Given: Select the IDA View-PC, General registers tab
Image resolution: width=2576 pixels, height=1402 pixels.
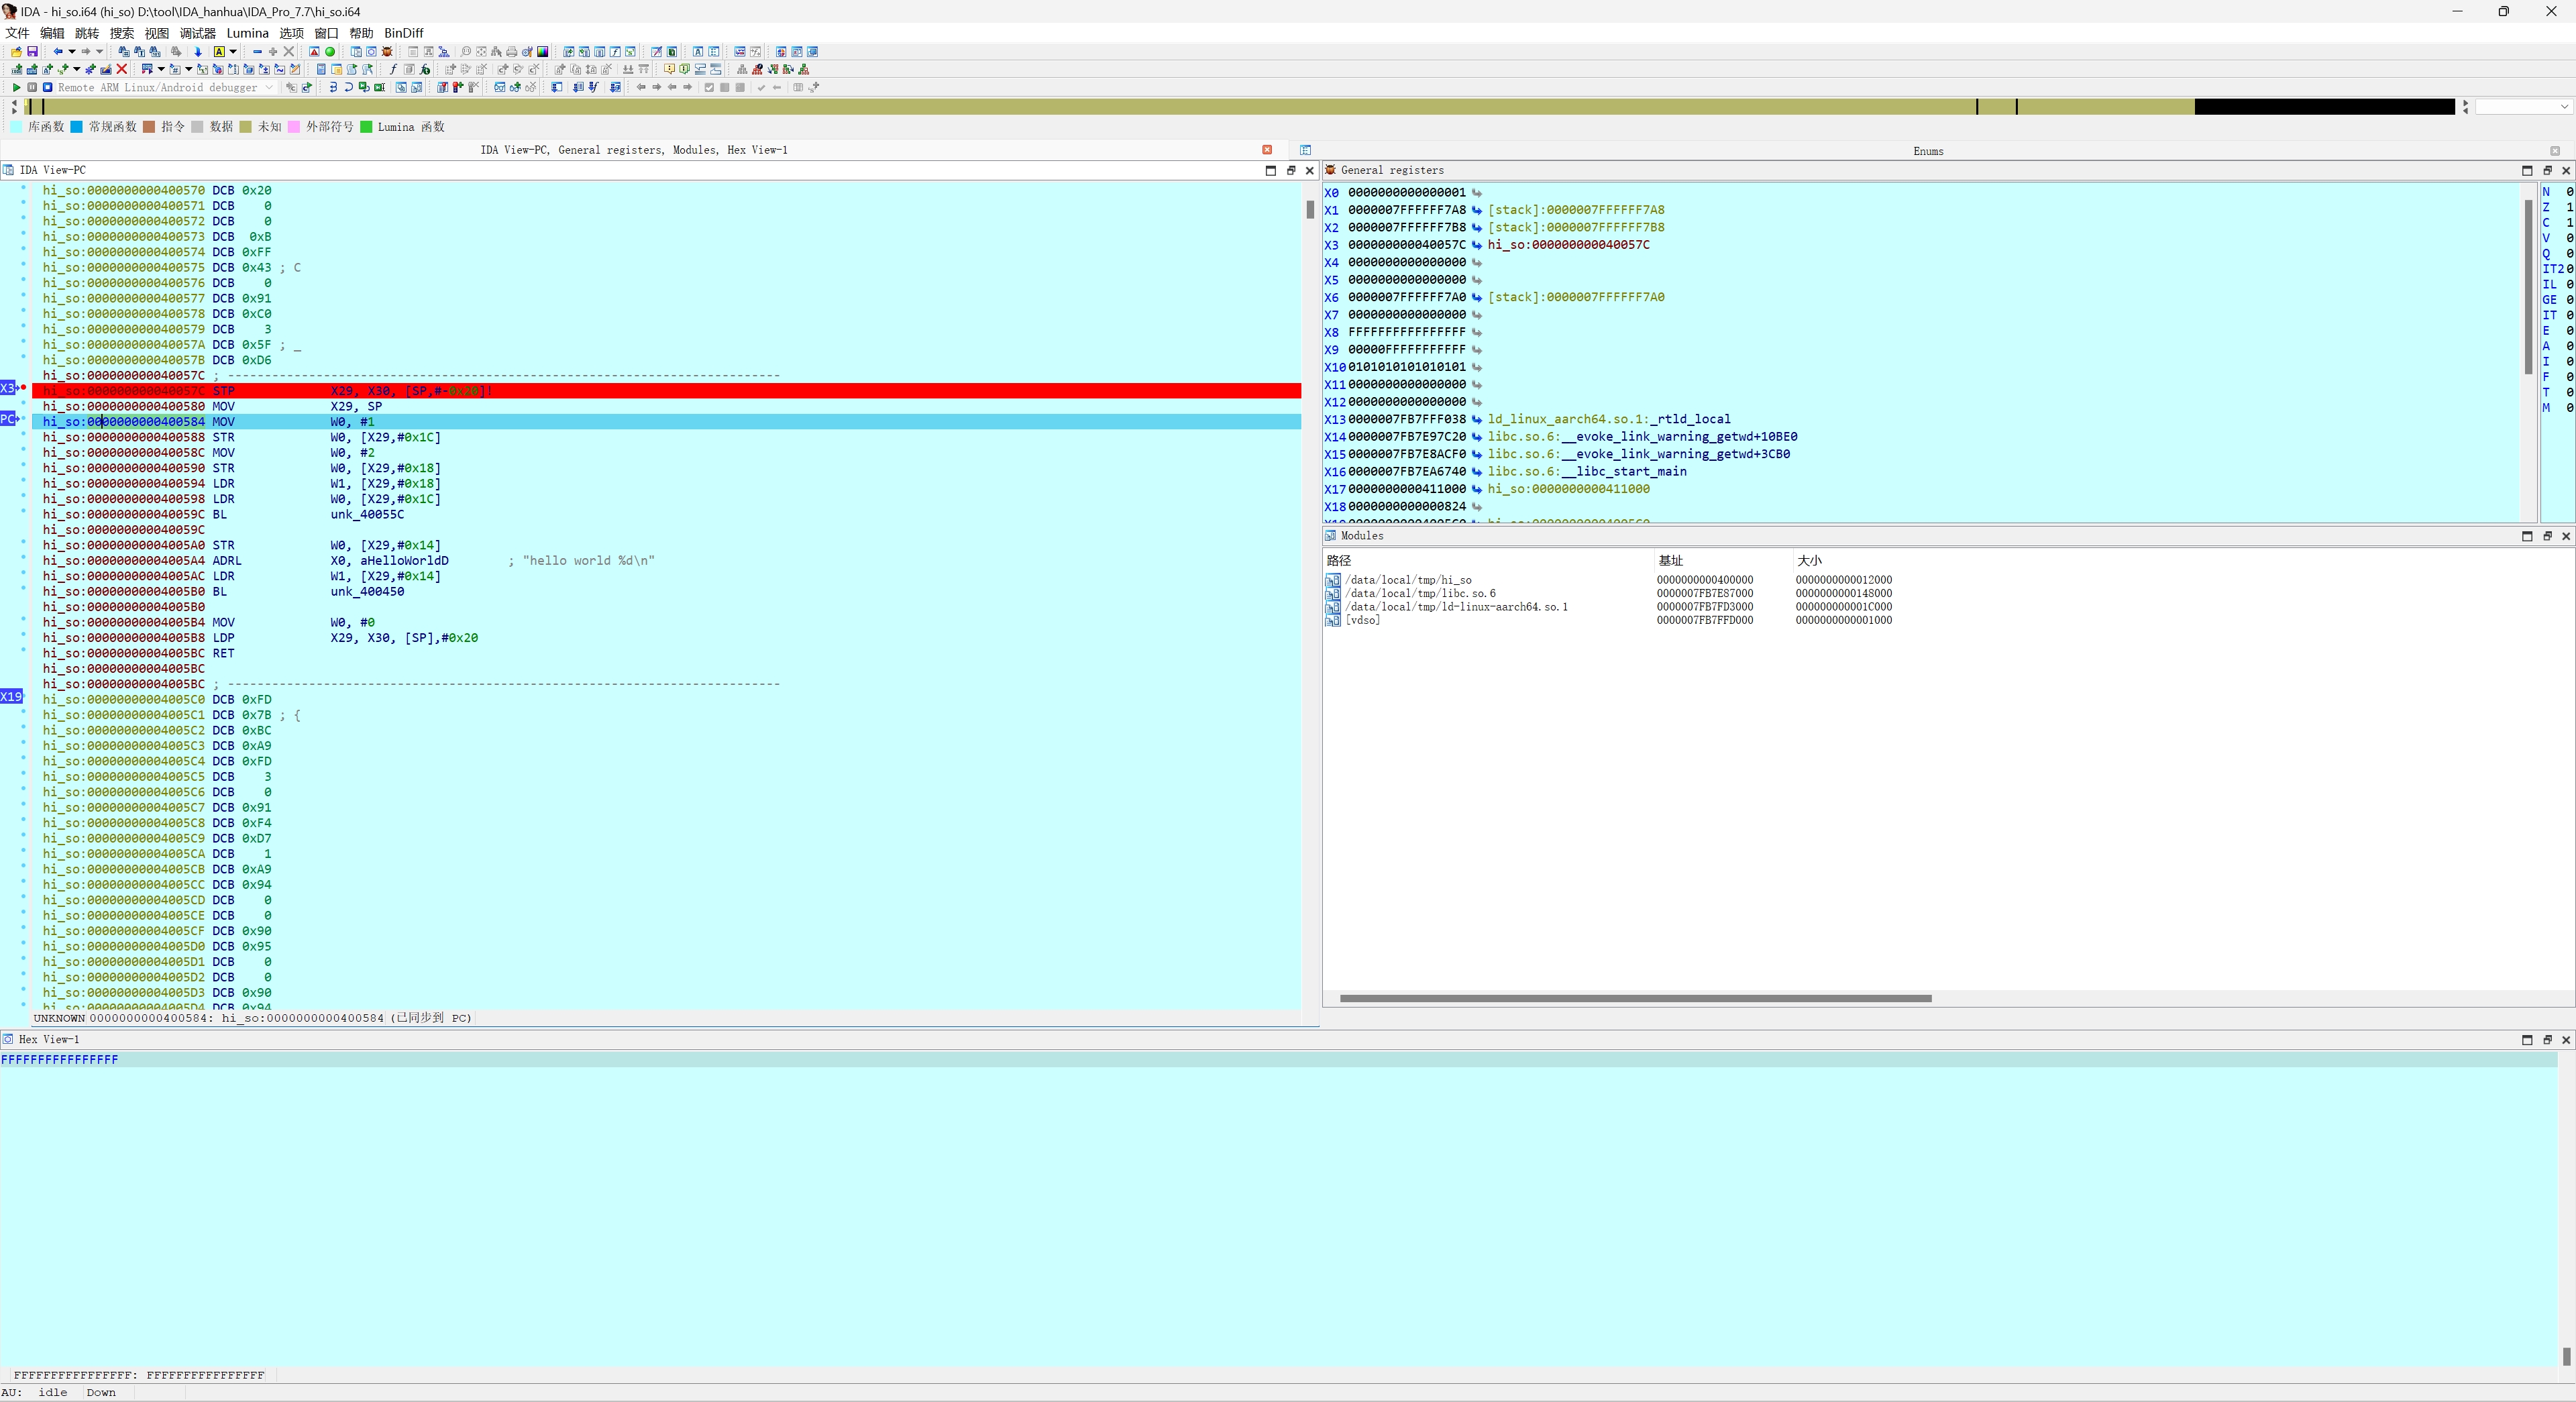Looking at the screenshot, I should 634,150.
